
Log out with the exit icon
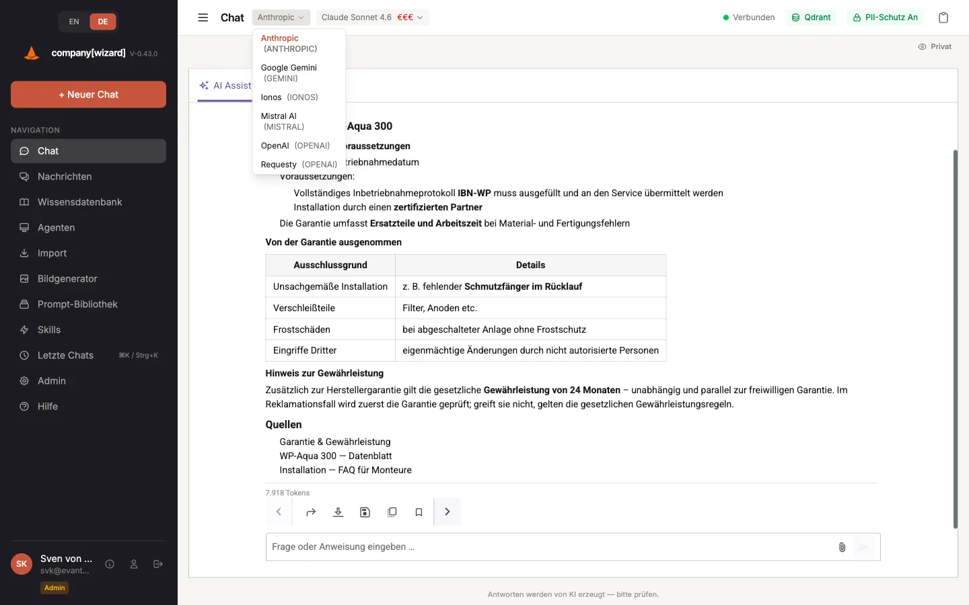click(158, 564)
